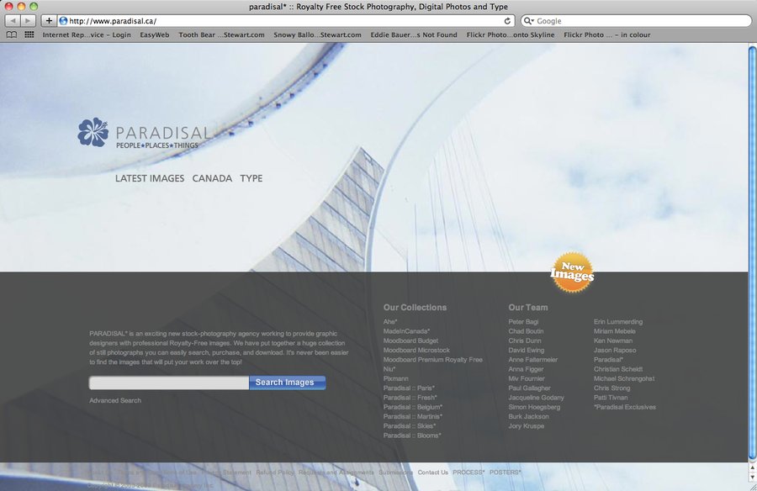The width and height of the screenshot is (757, 491).
Task: Open Moodboard Premium Royalty Free collection
Action: pyautogui.click(x=432, y=360)
